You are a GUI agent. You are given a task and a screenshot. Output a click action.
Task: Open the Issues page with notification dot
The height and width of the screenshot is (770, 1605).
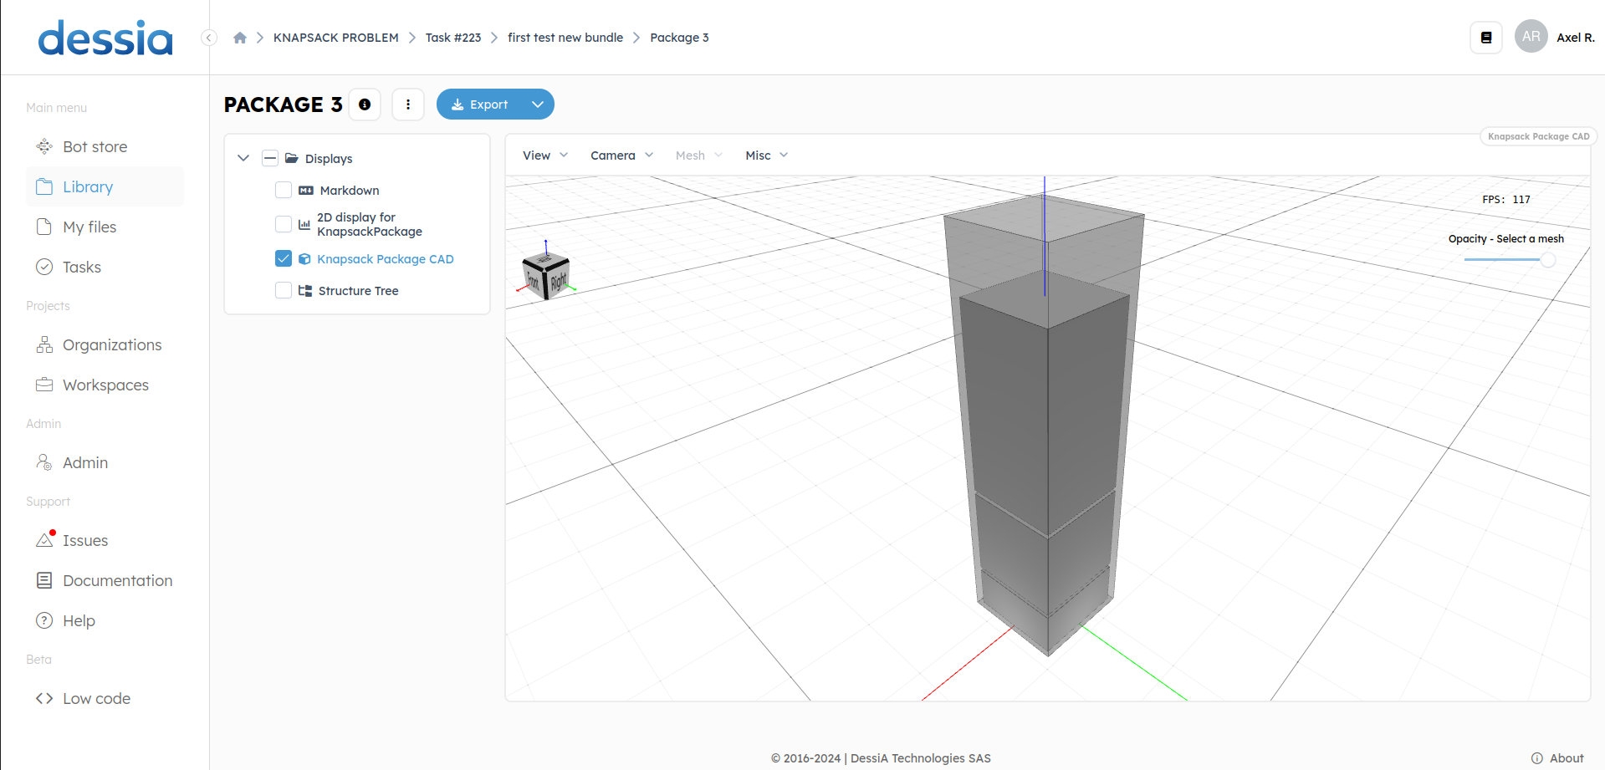pos(84,541)
